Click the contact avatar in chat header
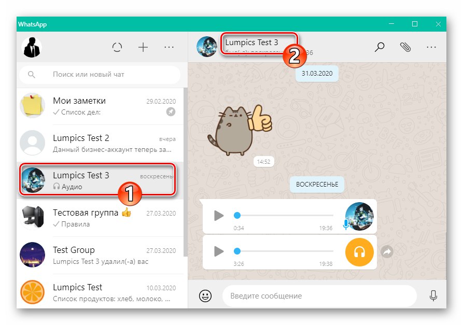 tap(207, 47)
